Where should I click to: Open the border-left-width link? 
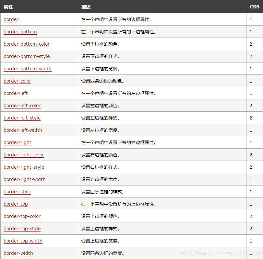click(23, 130)
